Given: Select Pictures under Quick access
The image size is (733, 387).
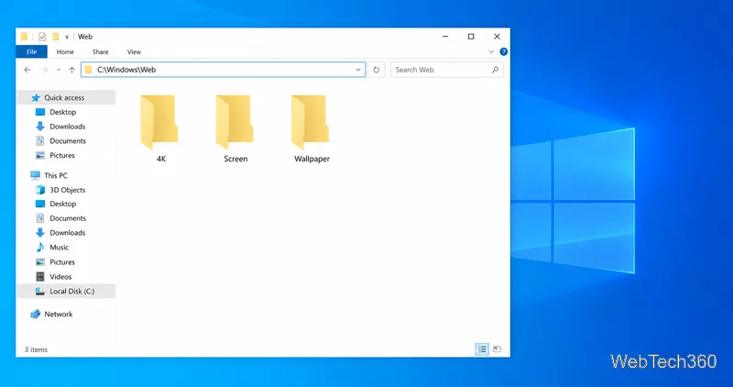Looking at the screenshot, I should pos(62,155).
